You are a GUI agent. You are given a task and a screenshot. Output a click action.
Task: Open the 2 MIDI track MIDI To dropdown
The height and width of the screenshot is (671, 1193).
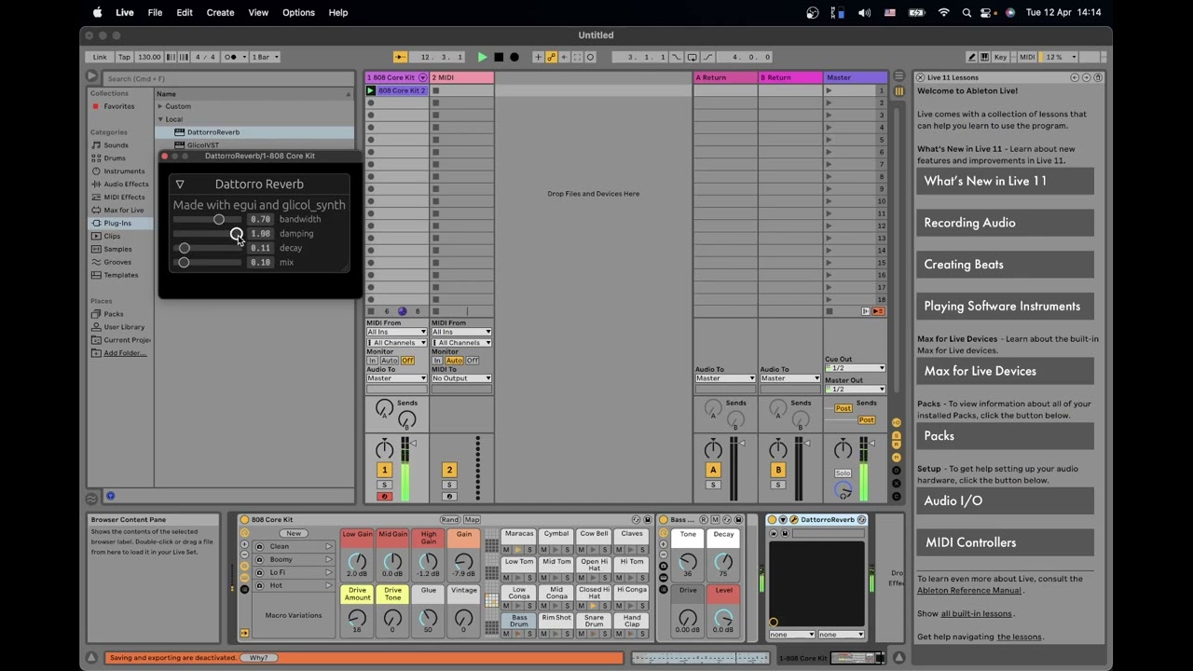pyautogui.click(x=461, y=378)
